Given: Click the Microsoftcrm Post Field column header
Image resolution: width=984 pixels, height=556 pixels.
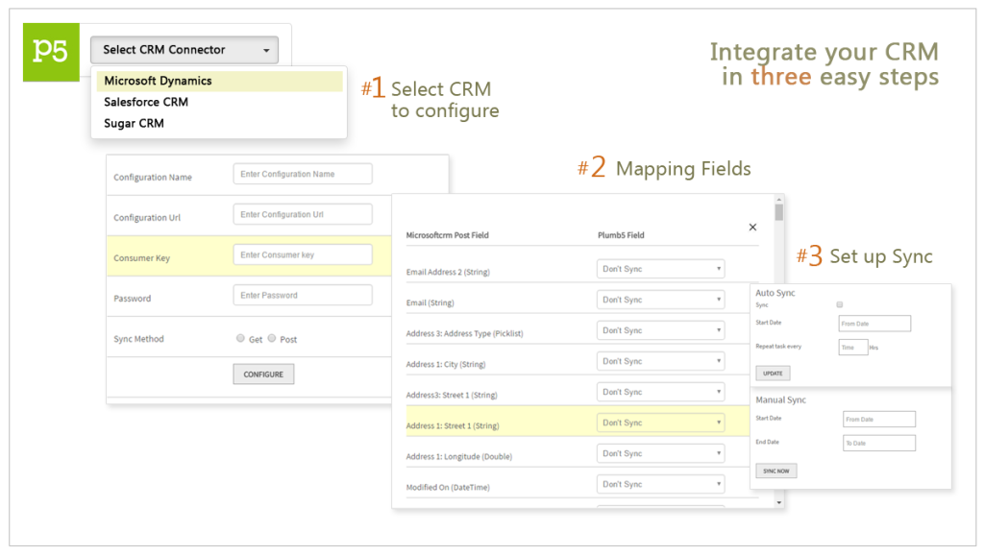Looking at the screenshot, I should [448, 235].
